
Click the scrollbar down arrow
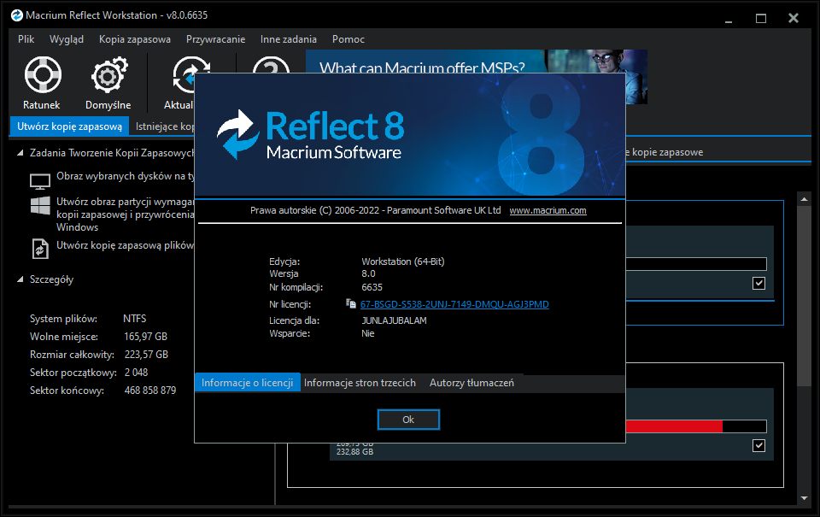coord(805,498)
